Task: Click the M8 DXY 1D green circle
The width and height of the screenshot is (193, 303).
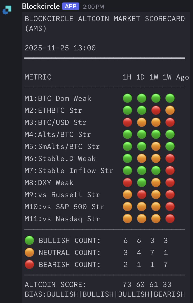Action: coord(142,183)
